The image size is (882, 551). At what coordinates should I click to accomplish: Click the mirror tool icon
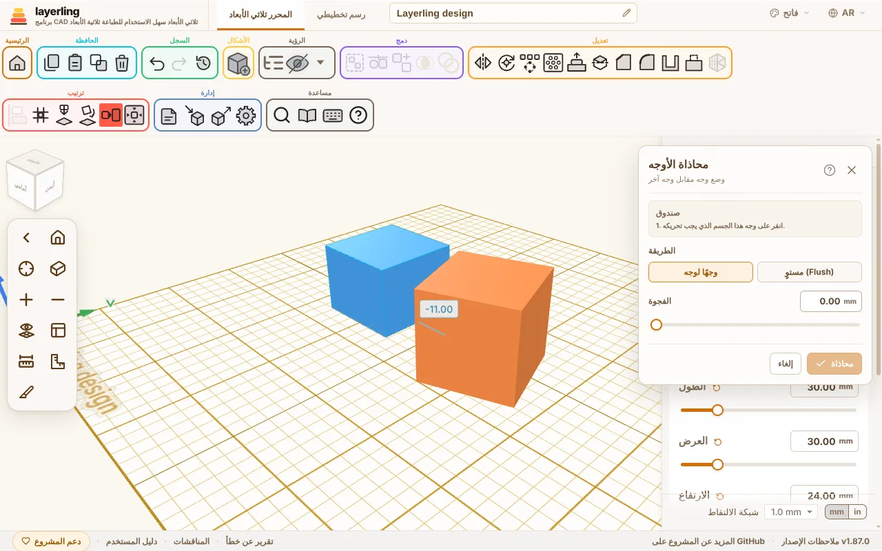tap(483, 63)
